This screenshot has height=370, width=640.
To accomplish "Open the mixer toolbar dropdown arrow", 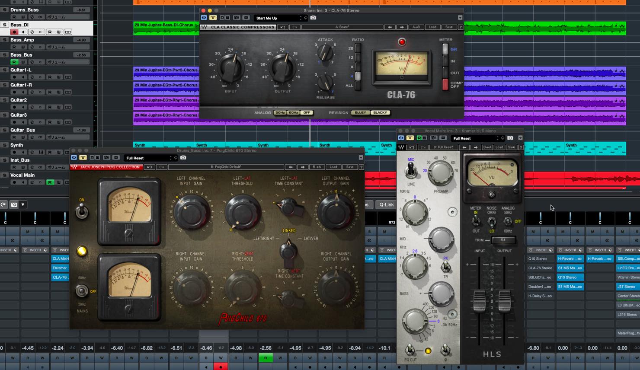I will click(23, 204).
